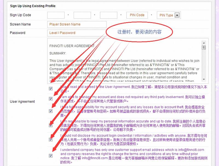This screenshot has height=166, width=219.
Task: Toggle the 'only one customer support email' checkbox
Action: click(x=51, y=156)
